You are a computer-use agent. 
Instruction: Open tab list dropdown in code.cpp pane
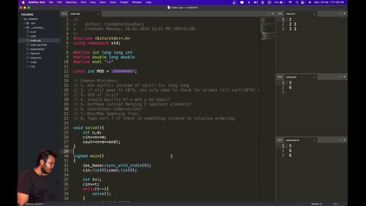pyautogui.click(x=272, y=14)
